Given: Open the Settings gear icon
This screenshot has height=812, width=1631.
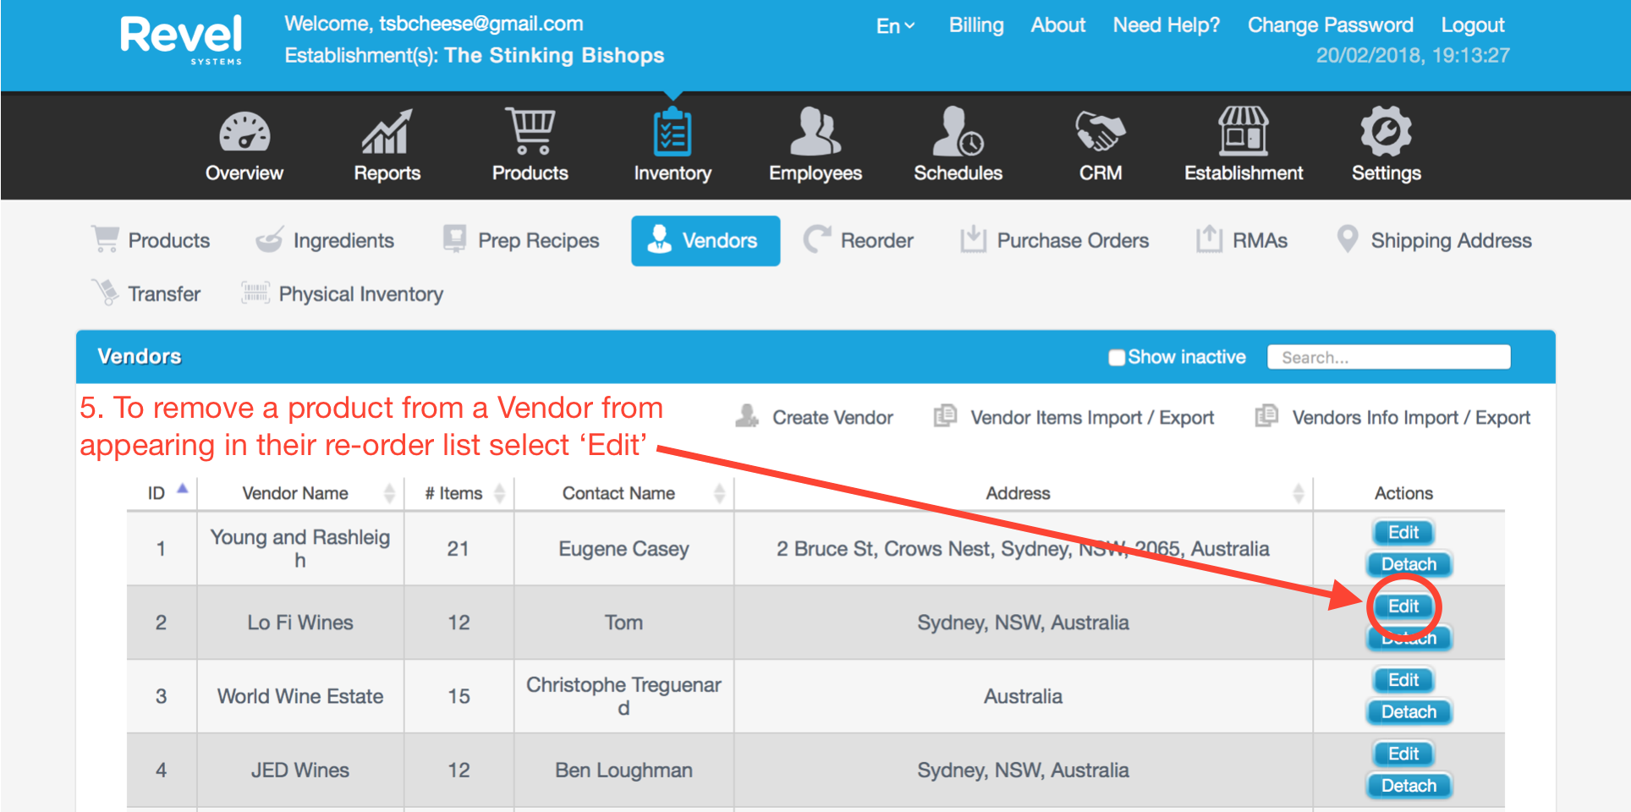Looking at the screenshot, I should click(x=1386, y=131).
